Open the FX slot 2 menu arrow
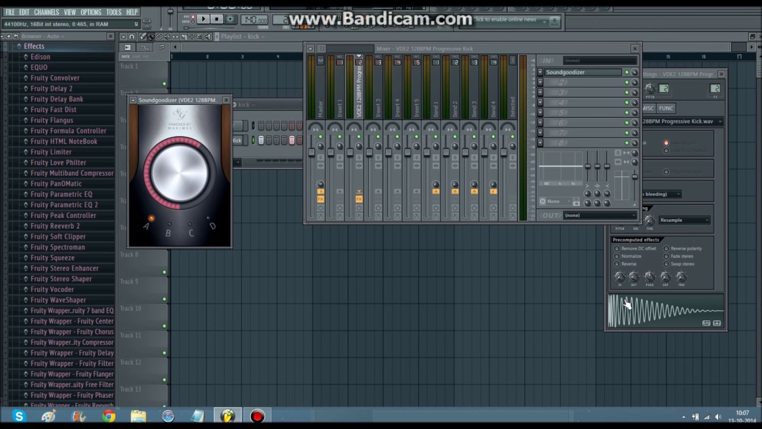Viewport: 762px width, 429px height. click(x=541, y=83)
